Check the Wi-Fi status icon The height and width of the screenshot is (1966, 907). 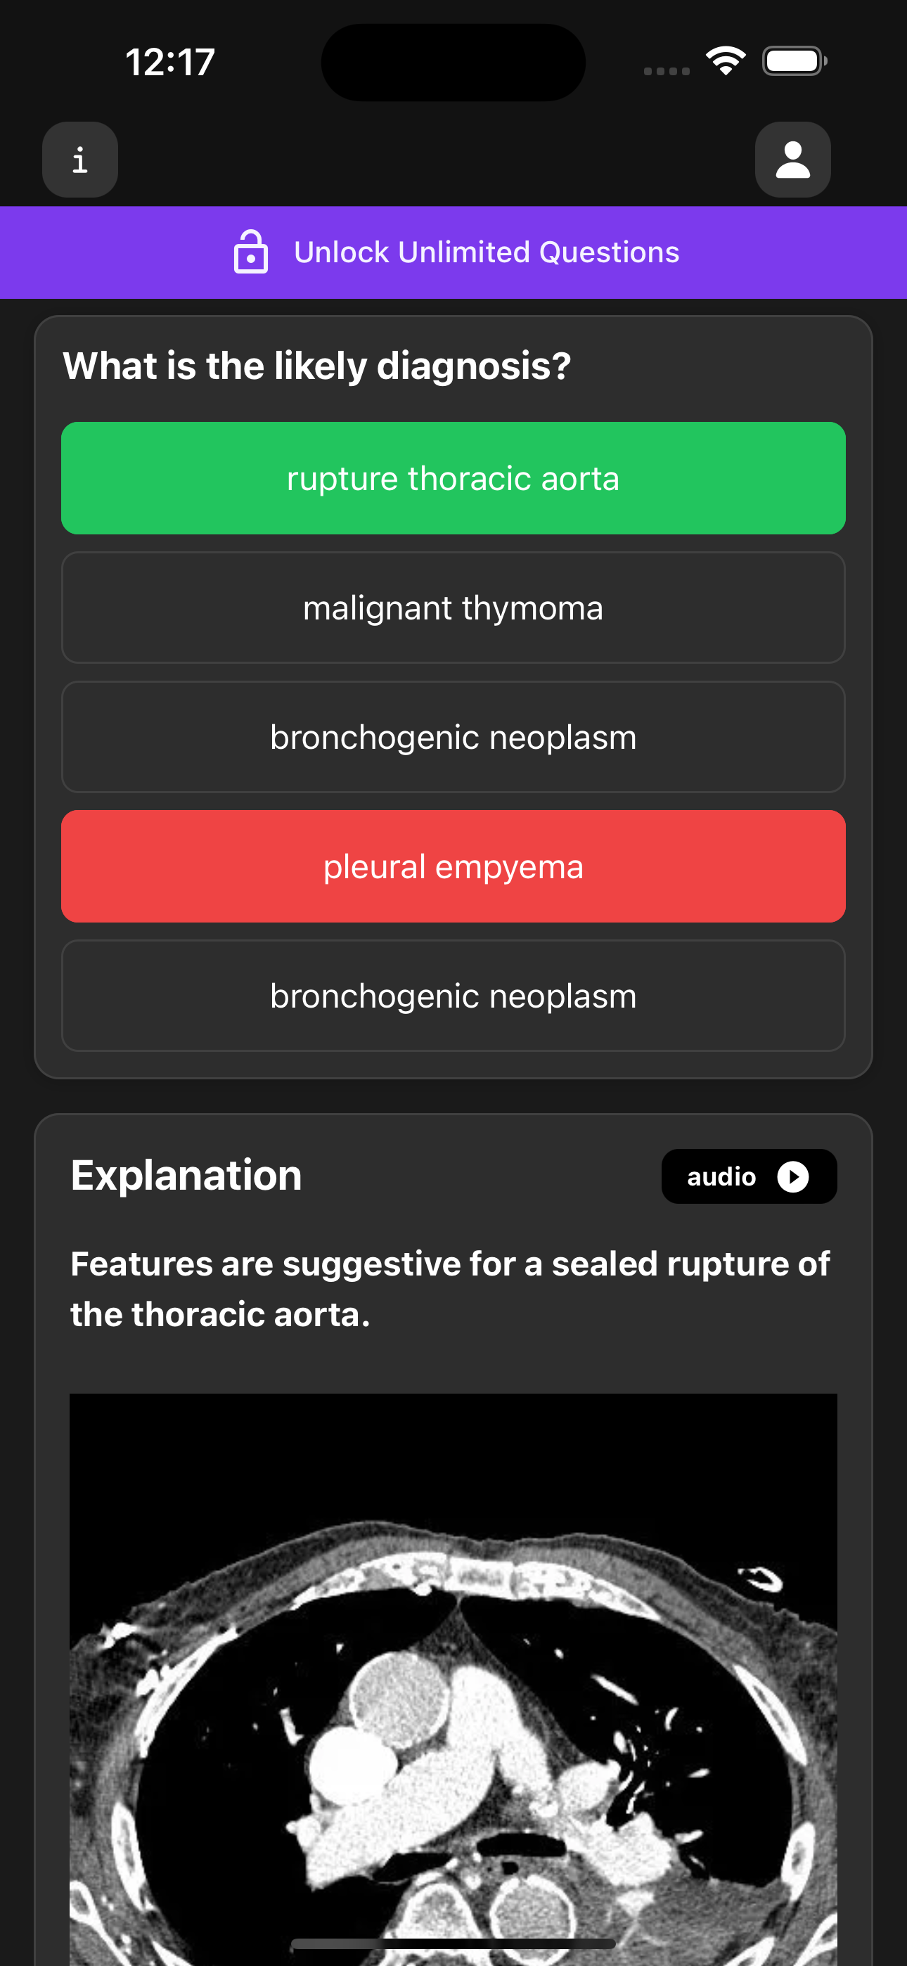726,61
